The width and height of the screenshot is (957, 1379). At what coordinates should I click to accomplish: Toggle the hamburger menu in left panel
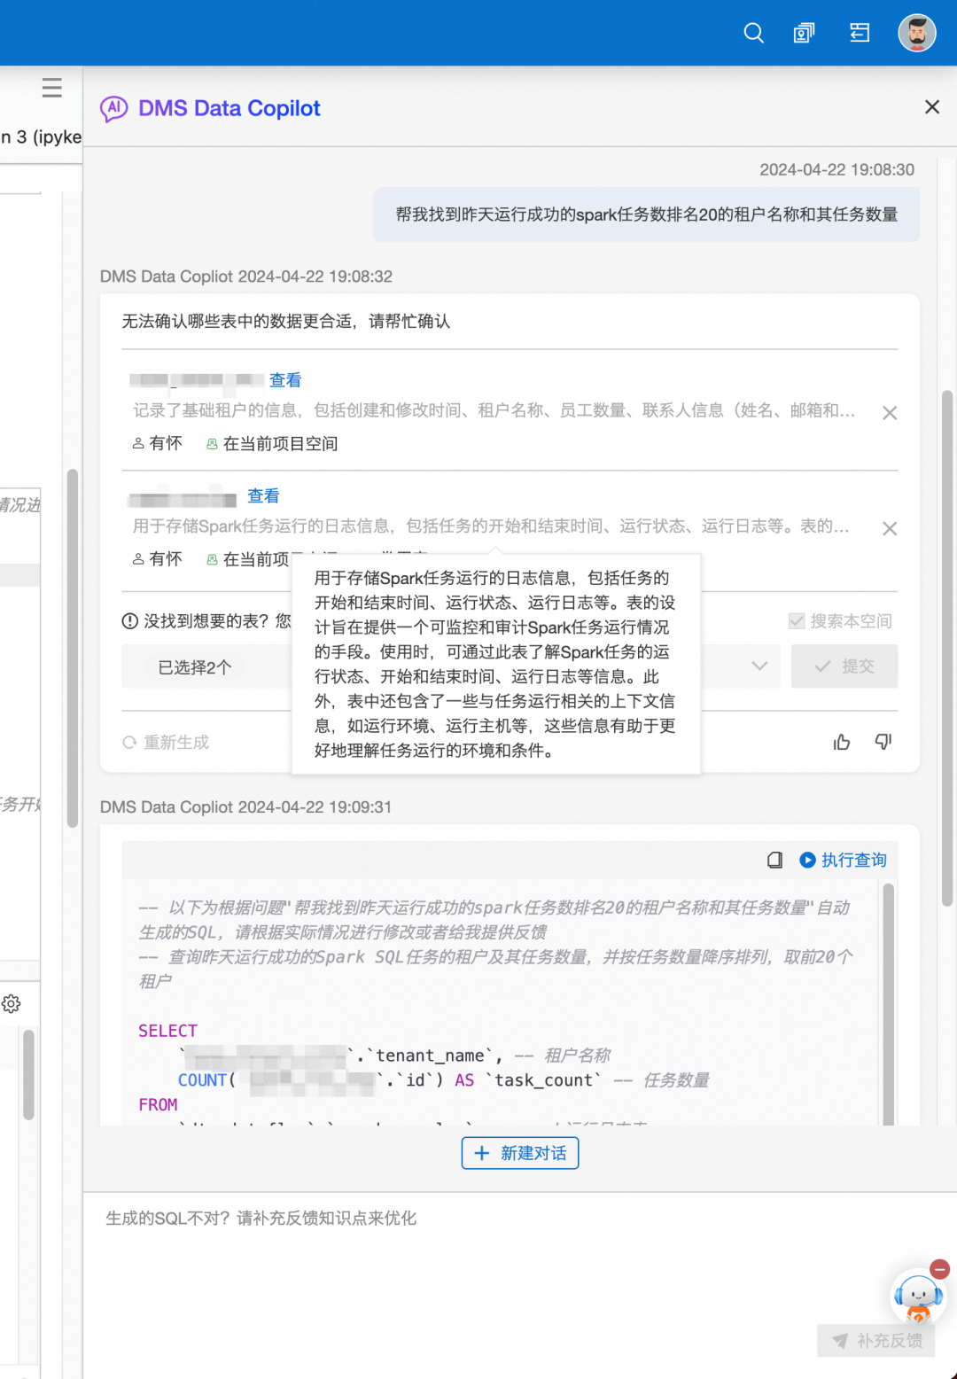click(52, 88)
